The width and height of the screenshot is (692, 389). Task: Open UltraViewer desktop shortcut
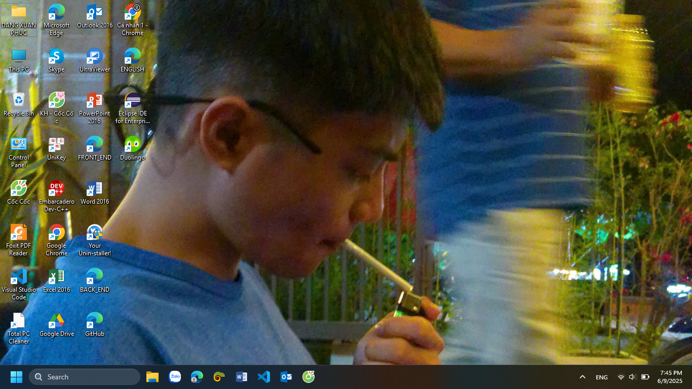pyautogui.click(x=95, y=61)
